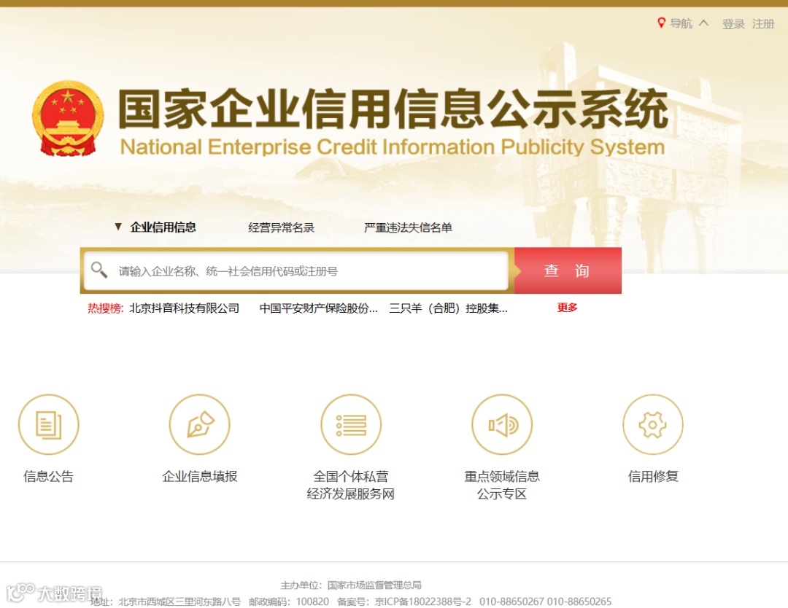Click the red 更多 link

568,308
